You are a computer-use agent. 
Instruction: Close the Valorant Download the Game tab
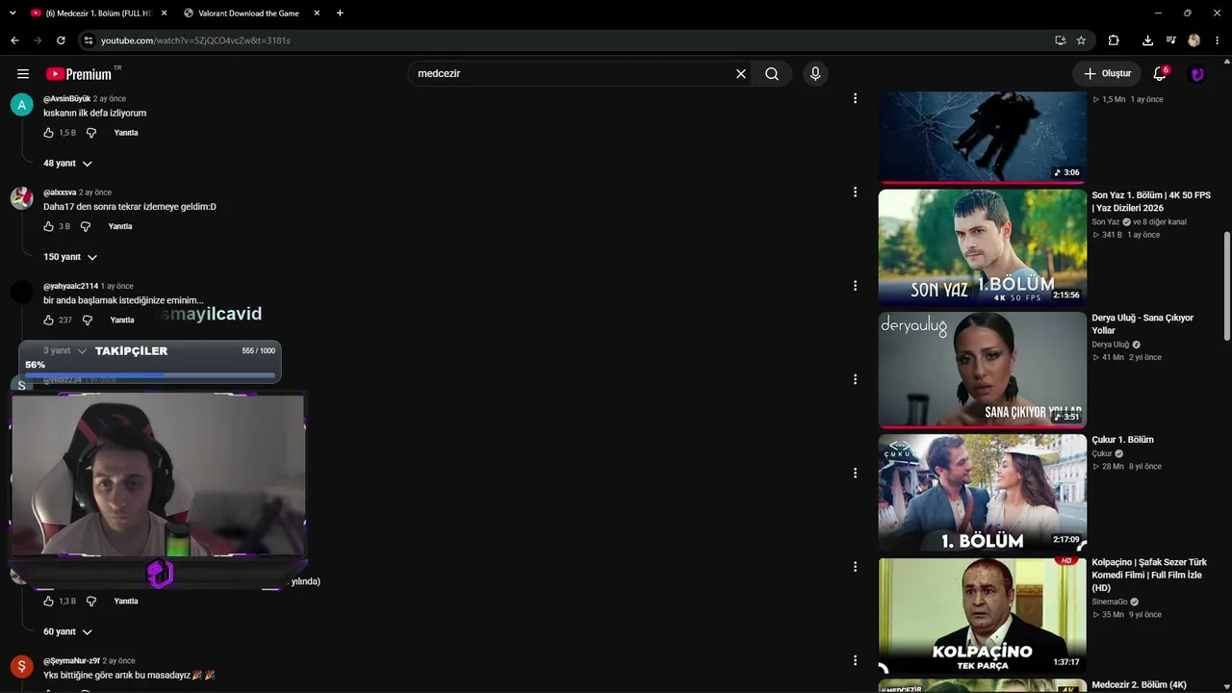pos(317,13)
